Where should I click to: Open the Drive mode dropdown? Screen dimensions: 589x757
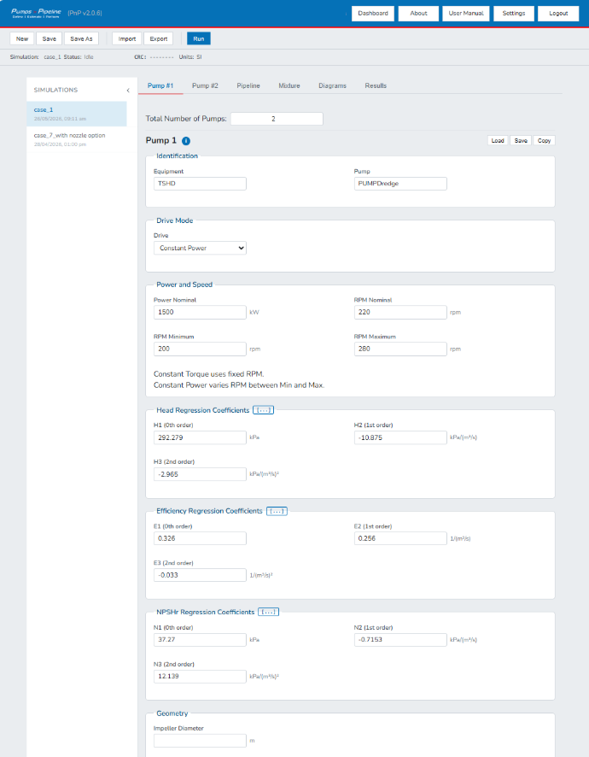click(x=200, y=248)
